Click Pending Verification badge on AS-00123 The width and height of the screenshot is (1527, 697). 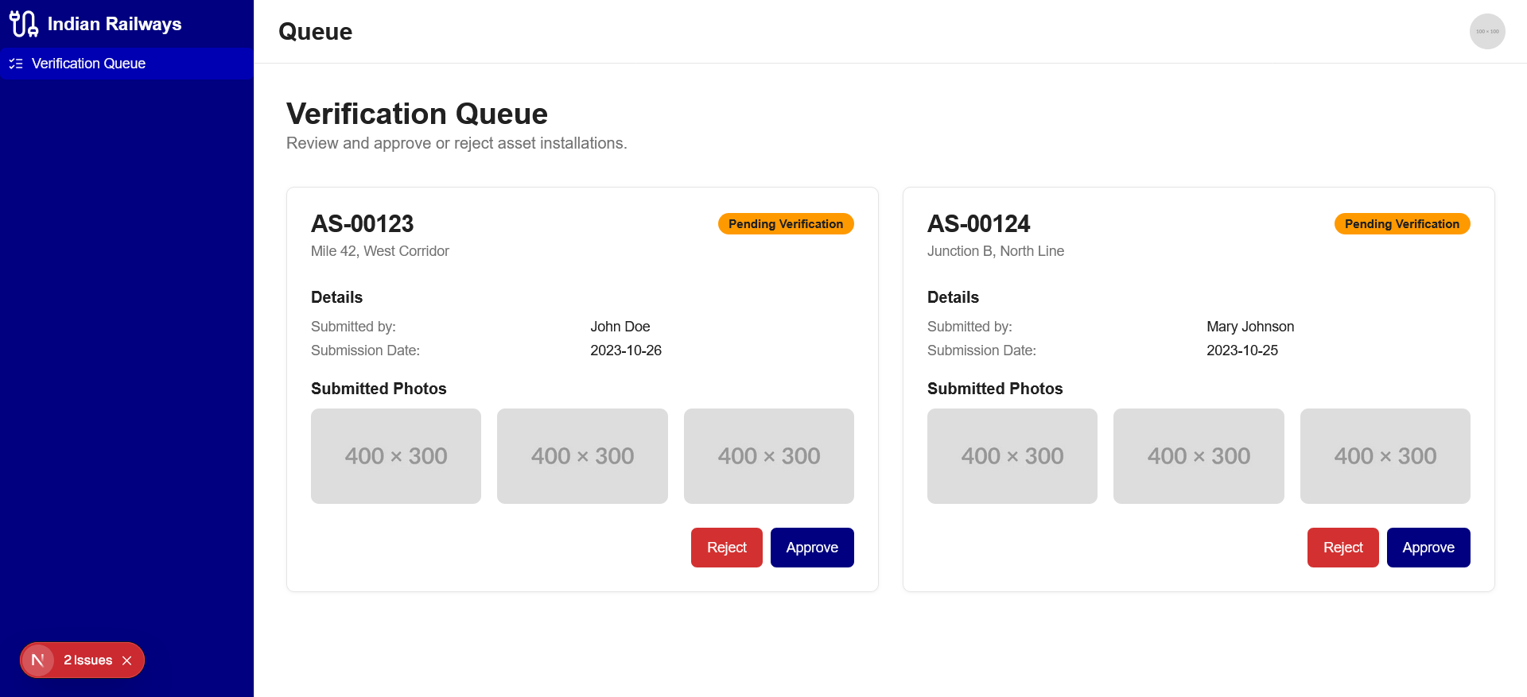click(785, 224)
